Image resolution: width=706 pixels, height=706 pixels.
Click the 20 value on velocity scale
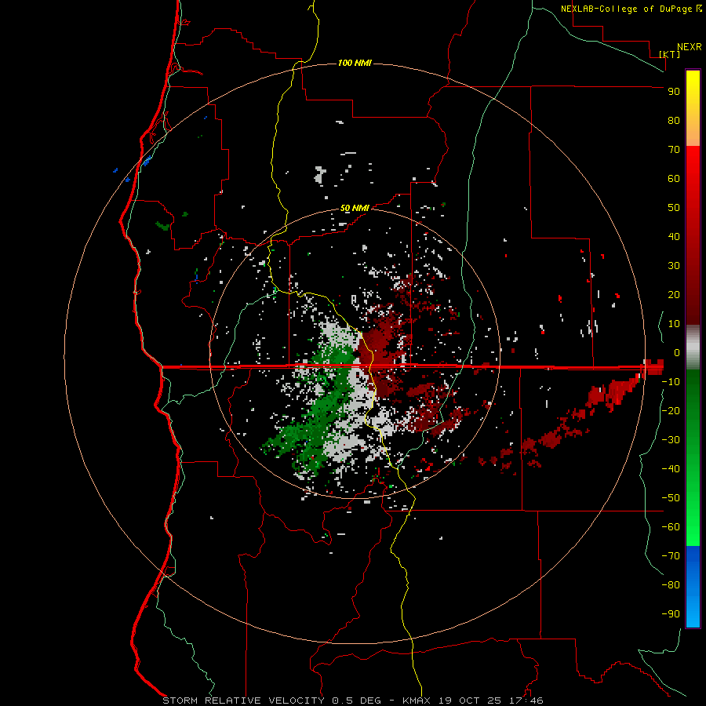pos(674,295)
